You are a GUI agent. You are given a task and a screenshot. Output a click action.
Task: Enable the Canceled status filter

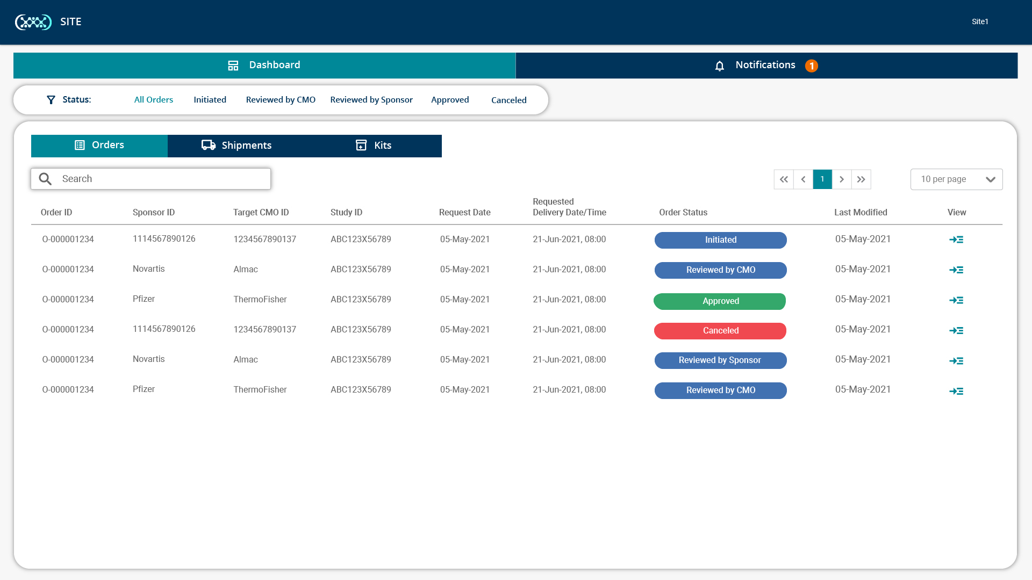click(508, 100)
